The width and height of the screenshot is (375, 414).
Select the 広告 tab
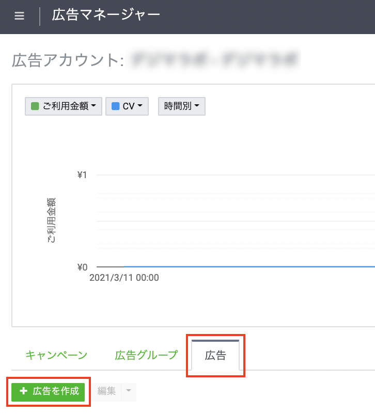215,356
